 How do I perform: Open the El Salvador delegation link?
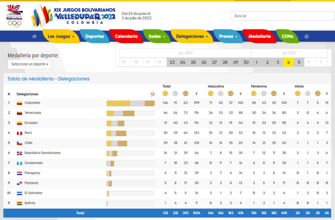click(x=33, y=193)
